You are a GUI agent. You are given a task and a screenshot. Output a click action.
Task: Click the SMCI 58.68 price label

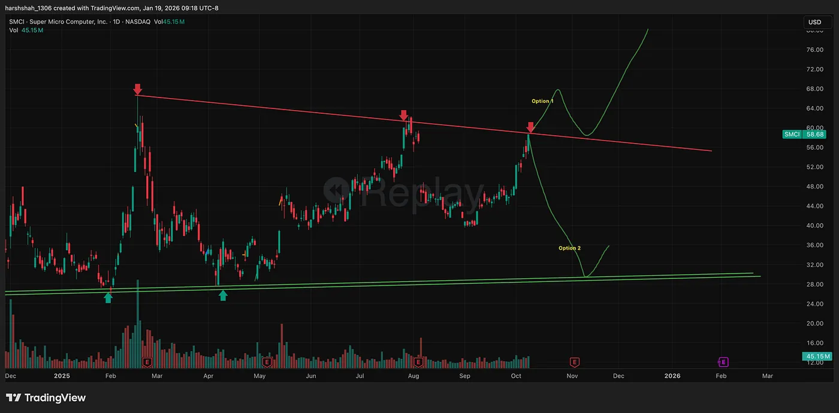click(804, 134)
